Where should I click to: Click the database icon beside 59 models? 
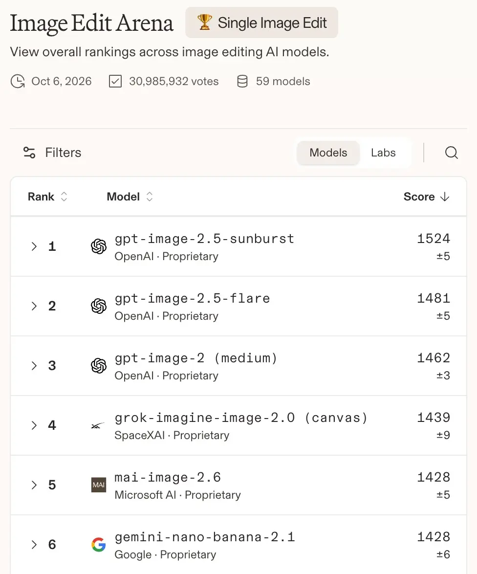pyautogui.click(x=242, y=81)
